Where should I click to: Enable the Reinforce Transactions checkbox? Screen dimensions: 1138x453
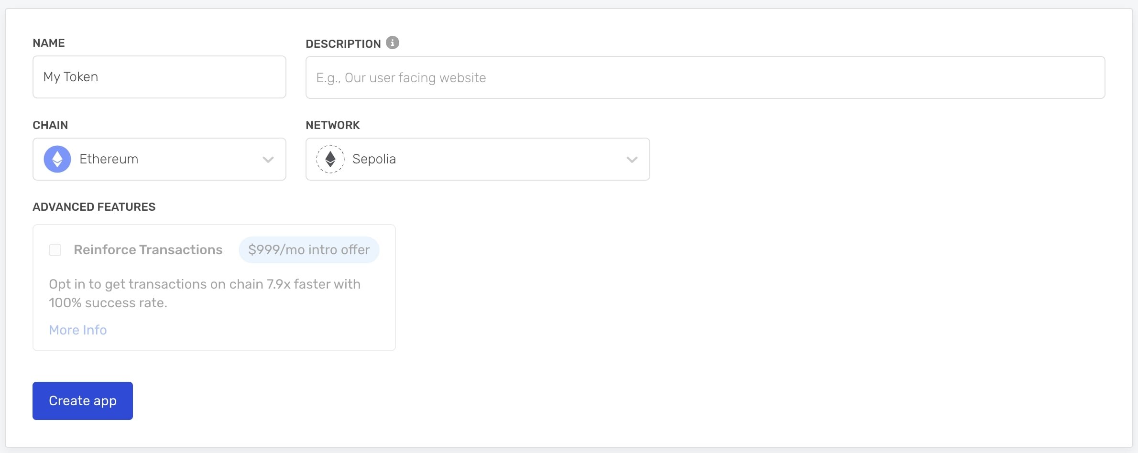click(x=55, y=250)
